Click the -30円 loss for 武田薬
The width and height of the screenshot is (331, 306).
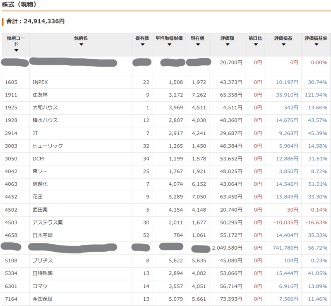292,210
